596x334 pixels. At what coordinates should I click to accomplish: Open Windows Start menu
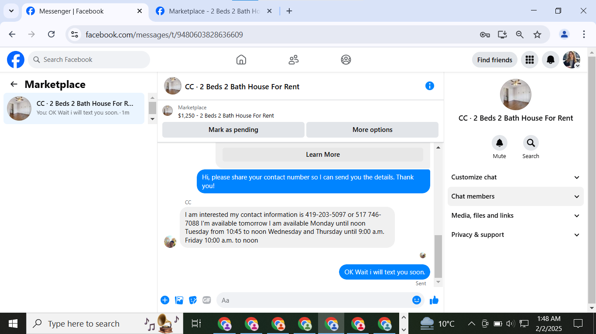[x=13, y=324]
